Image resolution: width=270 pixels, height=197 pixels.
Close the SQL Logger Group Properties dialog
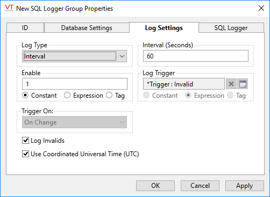(261, 8)
